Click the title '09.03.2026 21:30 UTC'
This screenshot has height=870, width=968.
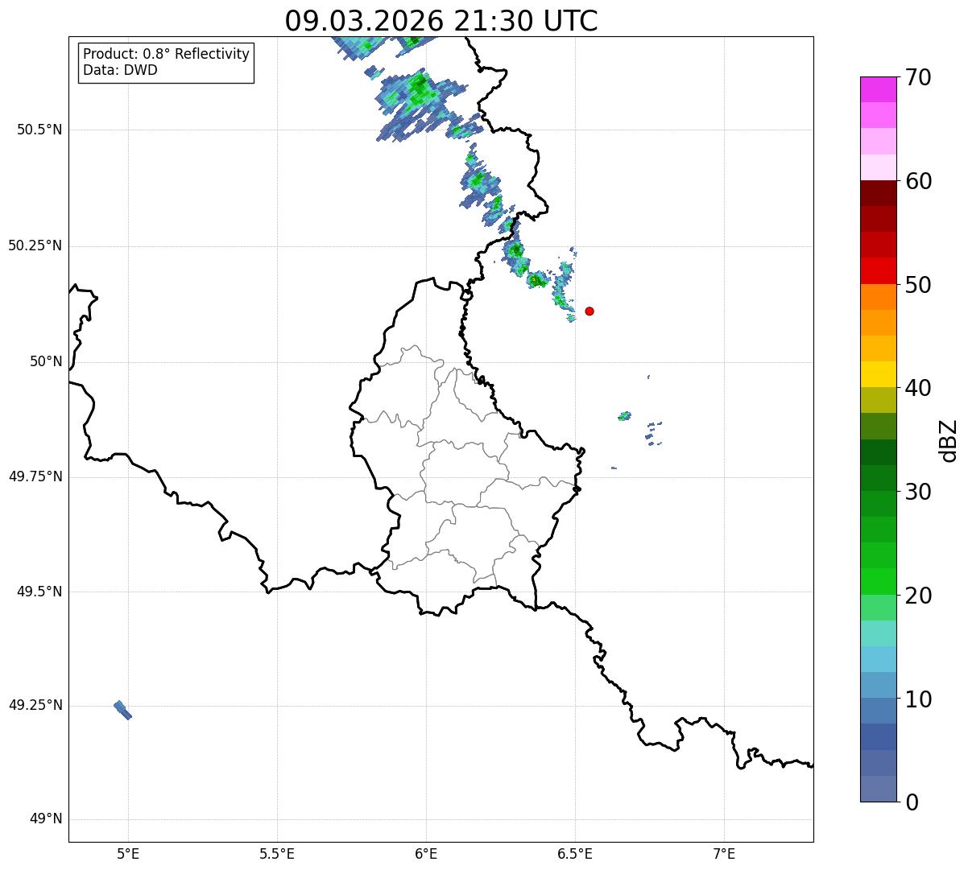tap(441, 20)
